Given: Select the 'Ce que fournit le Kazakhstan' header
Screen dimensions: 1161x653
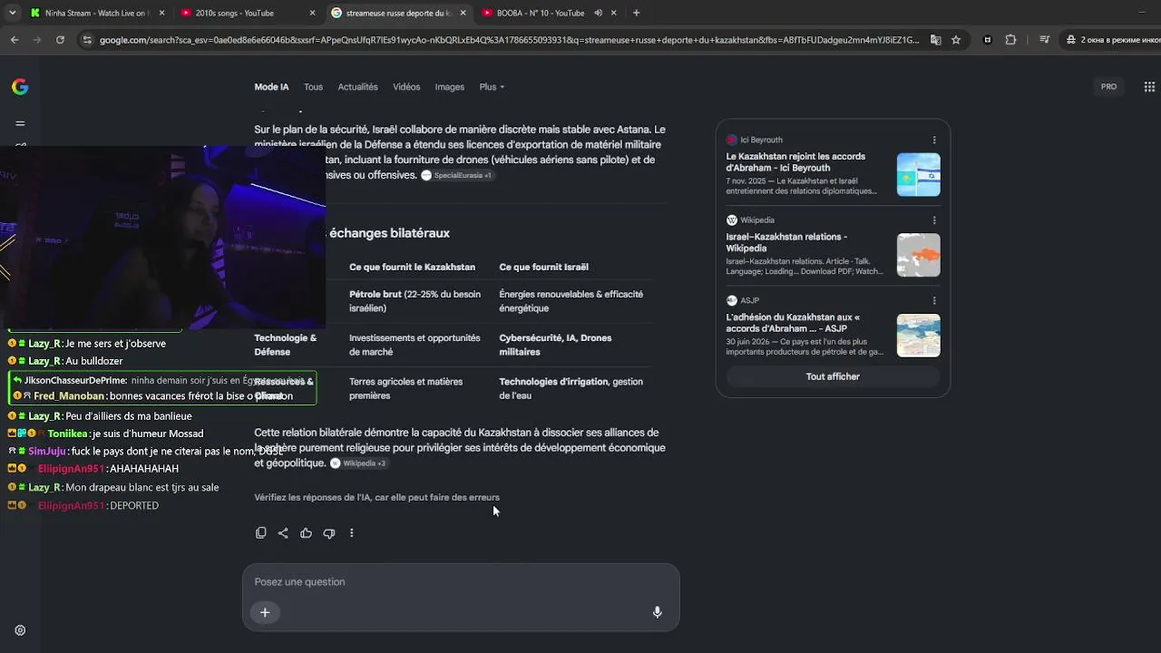Looking at the screenshot, I should [x=412, y=267].
